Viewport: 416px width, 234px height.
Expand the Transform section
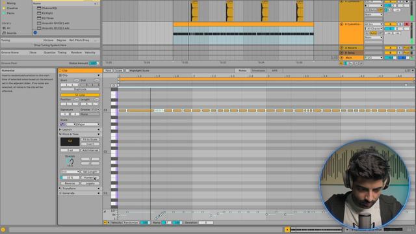click(98, 188)
